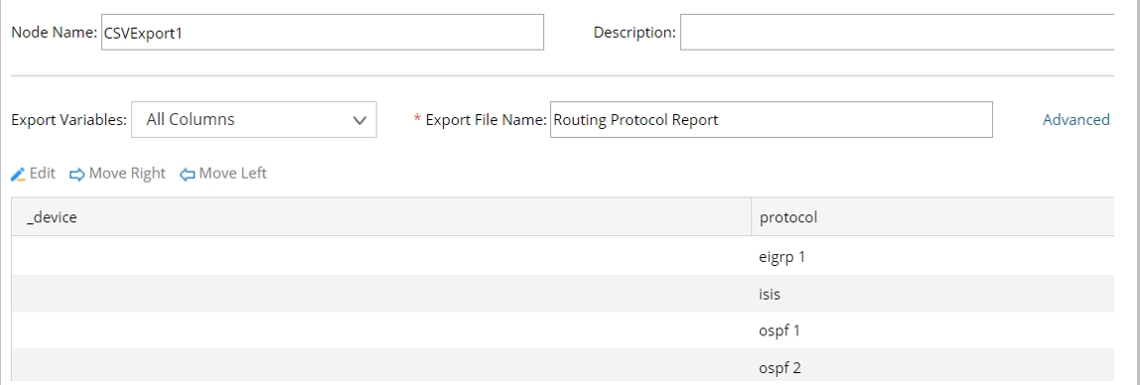This screenshot has width=1140, height=385.
Task: Choose the Move Right text label
Action: [x=127, y=174]
